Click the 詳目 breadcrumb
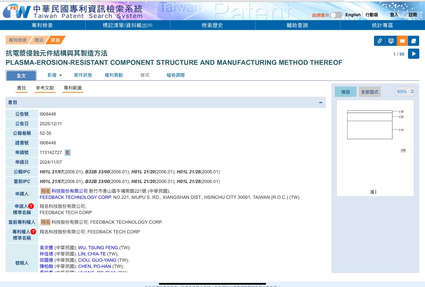 point(55,40)
